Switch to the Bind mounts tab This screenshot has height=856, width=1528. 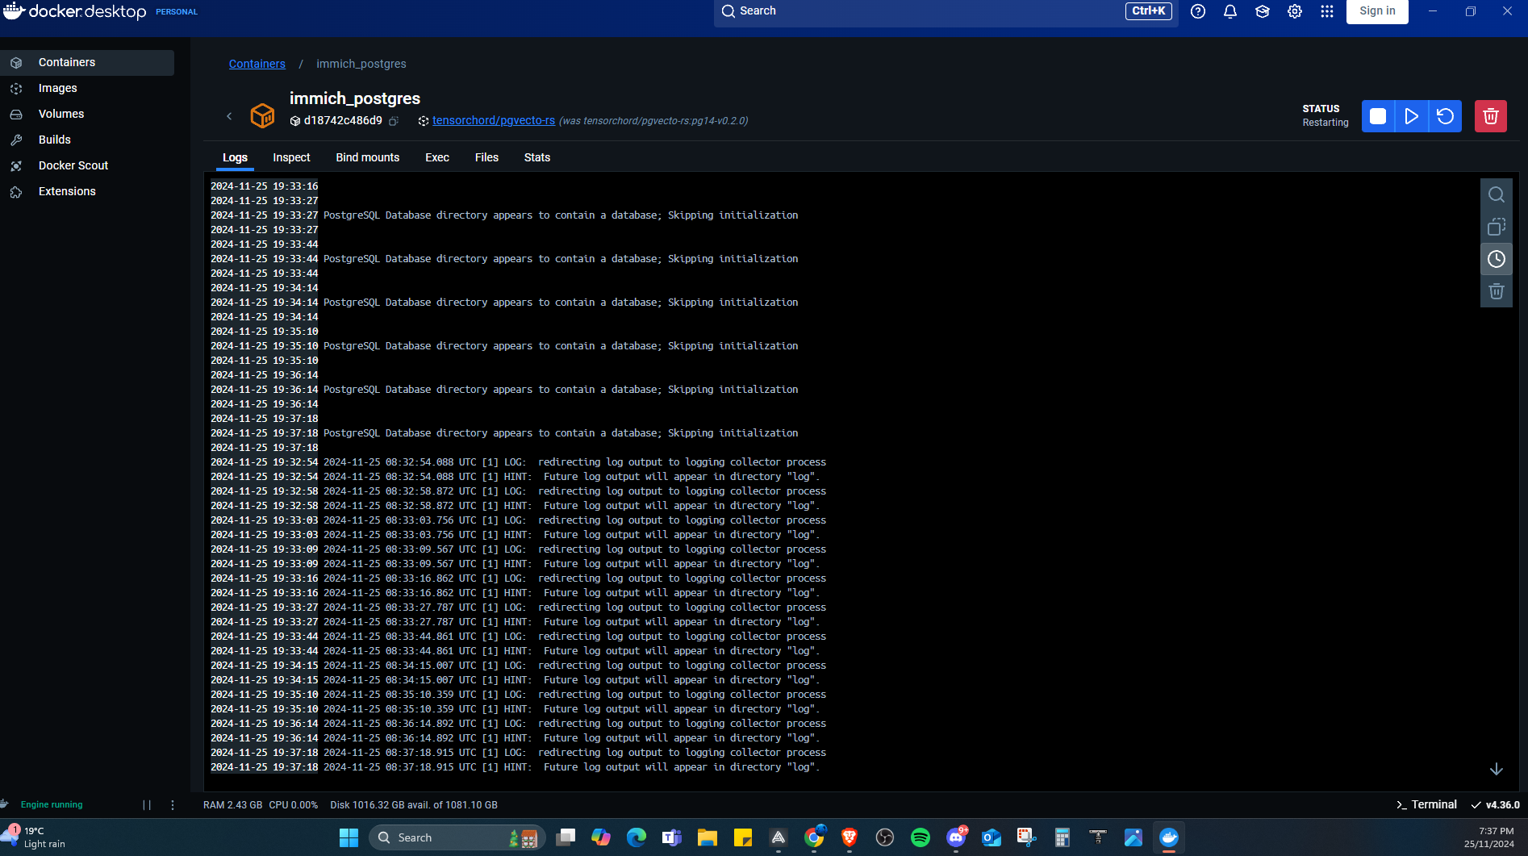pos(368,157)
